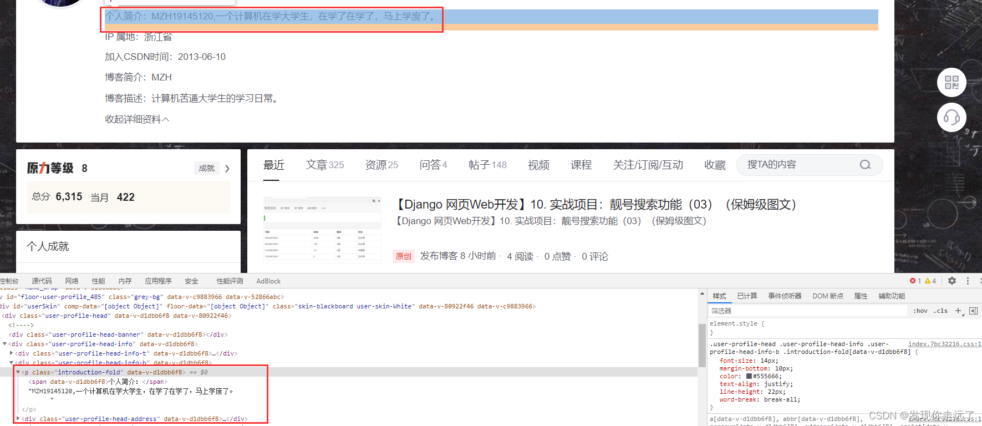Select the user-profile-head-banner div node
Image resolution: width=982 pixels, height=426 pixels.
[x=118, y=334]
